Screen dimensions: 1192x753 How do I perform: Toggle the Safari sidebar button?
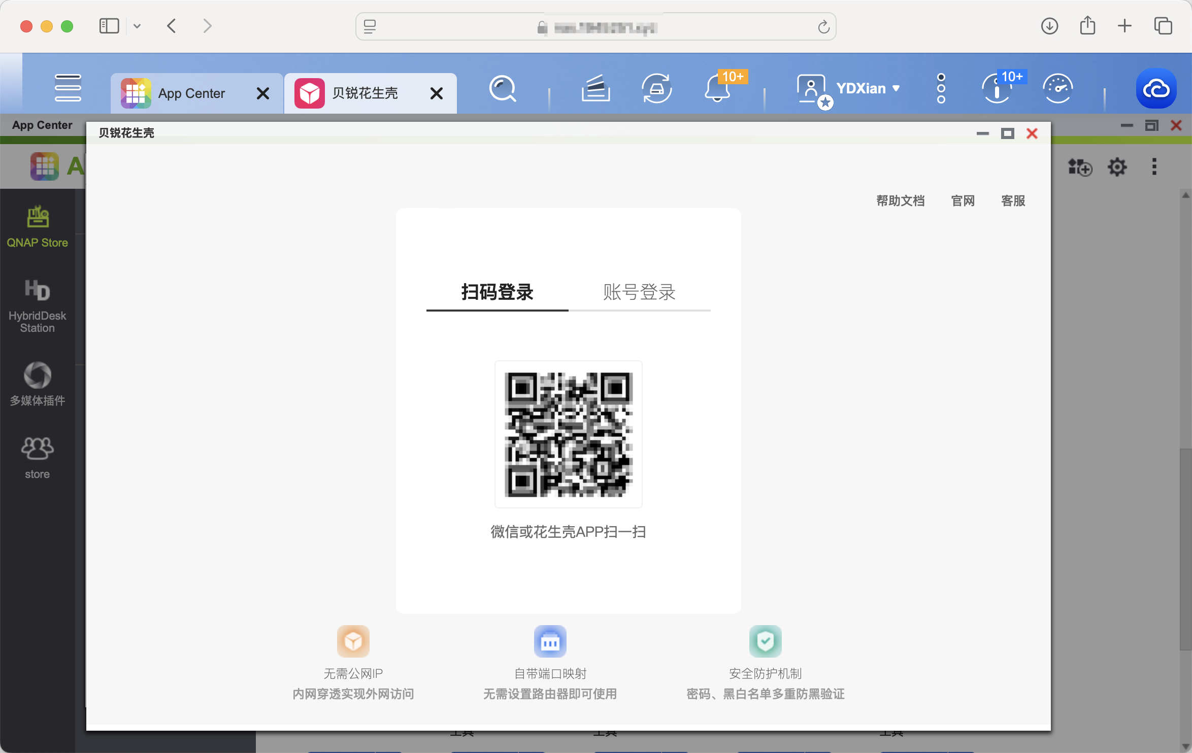coord(109,26)
